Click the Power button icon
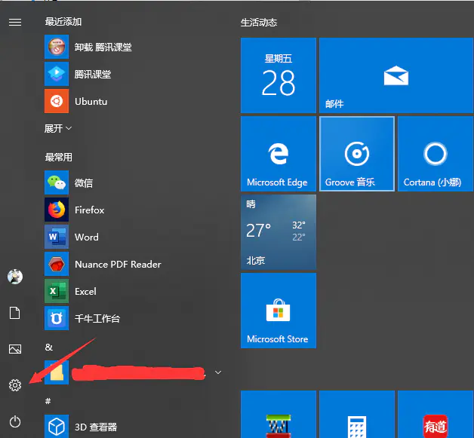Screen dimensions: 474x438 pos(15,421)
